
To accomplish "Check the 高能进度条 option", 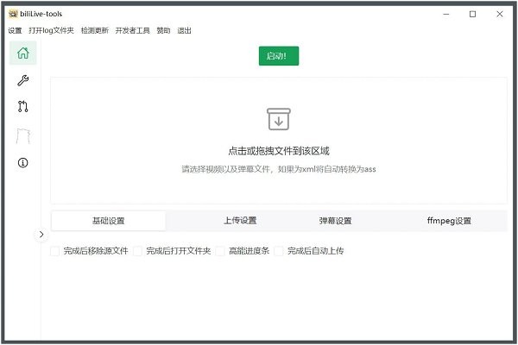I will point(221,251).
